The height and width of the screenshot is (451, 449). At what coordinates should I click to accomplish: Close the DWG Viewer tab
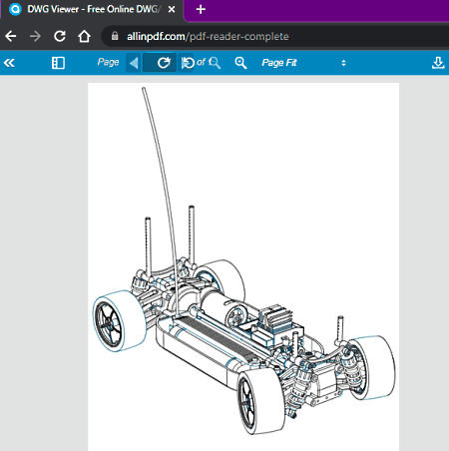tap(172, 9)
